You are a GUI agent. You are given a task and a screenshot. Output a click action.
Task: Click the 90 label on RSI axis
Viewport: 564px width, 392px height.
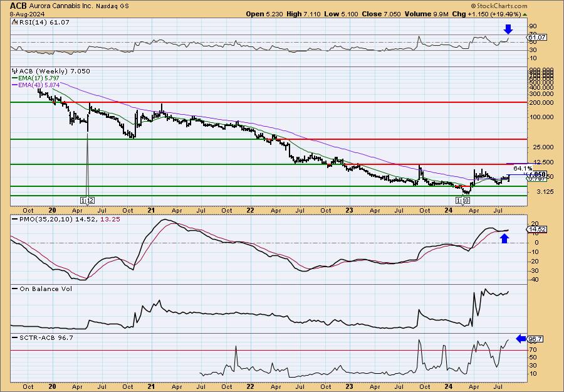pyautogui.click(x=533, y=26)
